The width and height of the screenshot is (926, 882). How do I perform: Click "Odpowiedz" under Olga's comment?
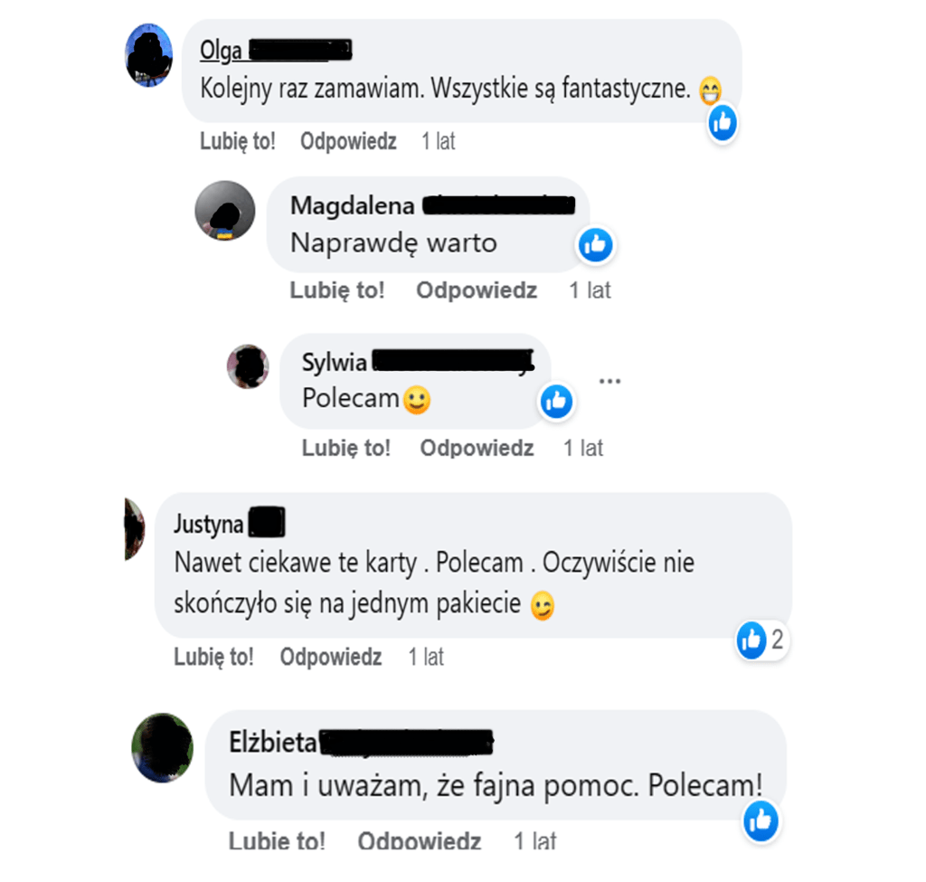(x=348, y=142)
